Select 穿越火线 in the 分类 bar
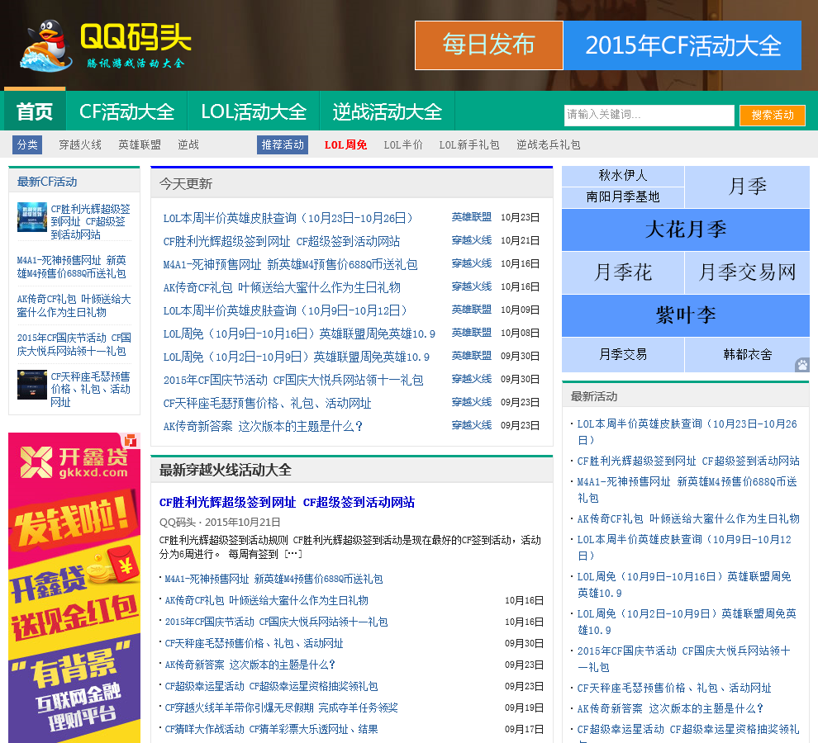 click(x=80, y=144)
